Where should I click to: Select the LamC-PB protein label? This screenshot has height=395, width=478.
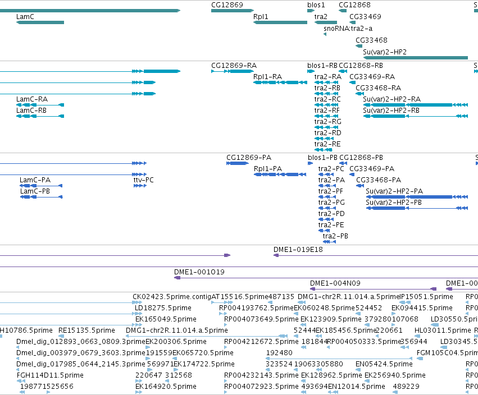click(35, 191)
